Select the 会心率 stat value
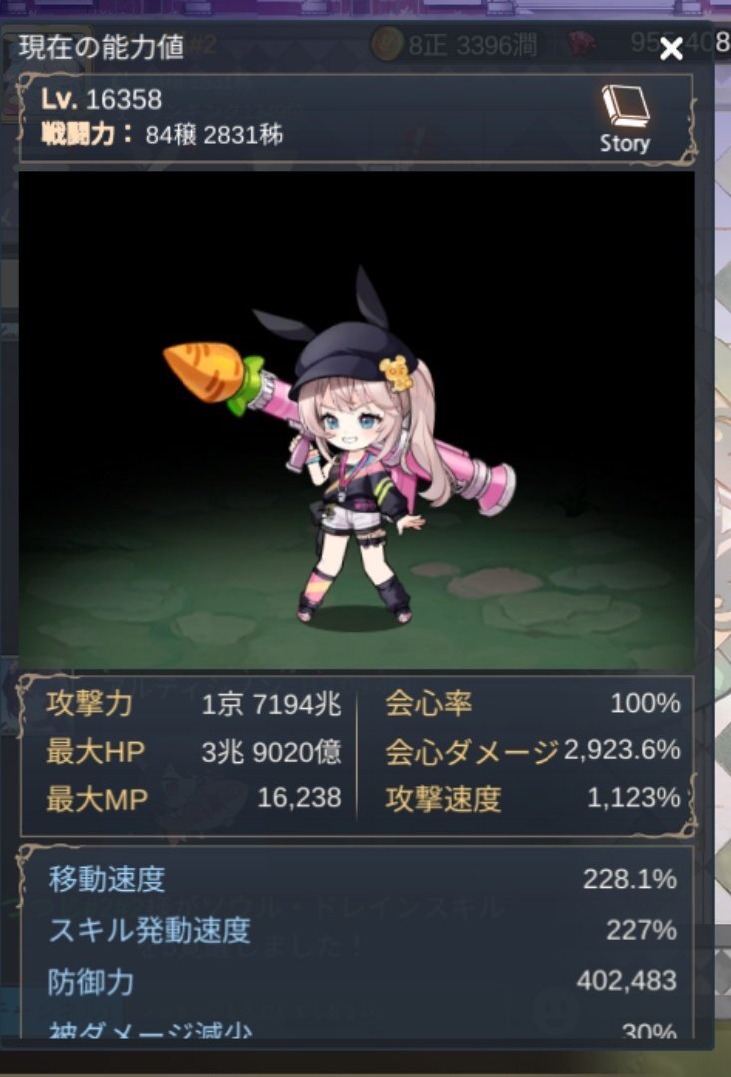The width and height of the screenshot is (731, 1077). pyautogui.click(x=646, y=704)
